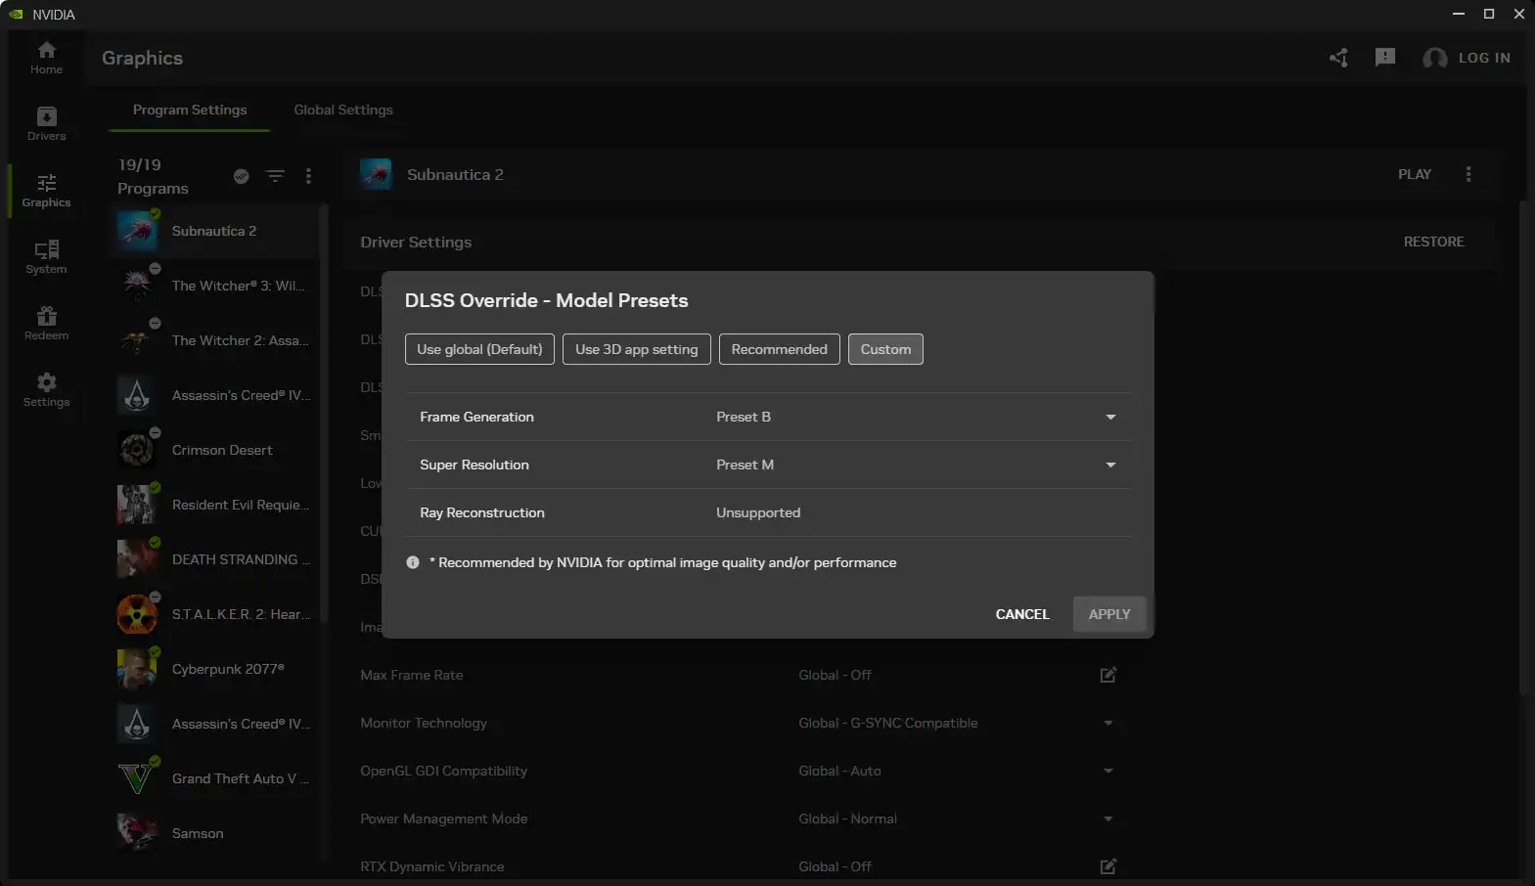Open Power Management Mode dropdown
The image size is (1535, 886).
click(1107, 819)
